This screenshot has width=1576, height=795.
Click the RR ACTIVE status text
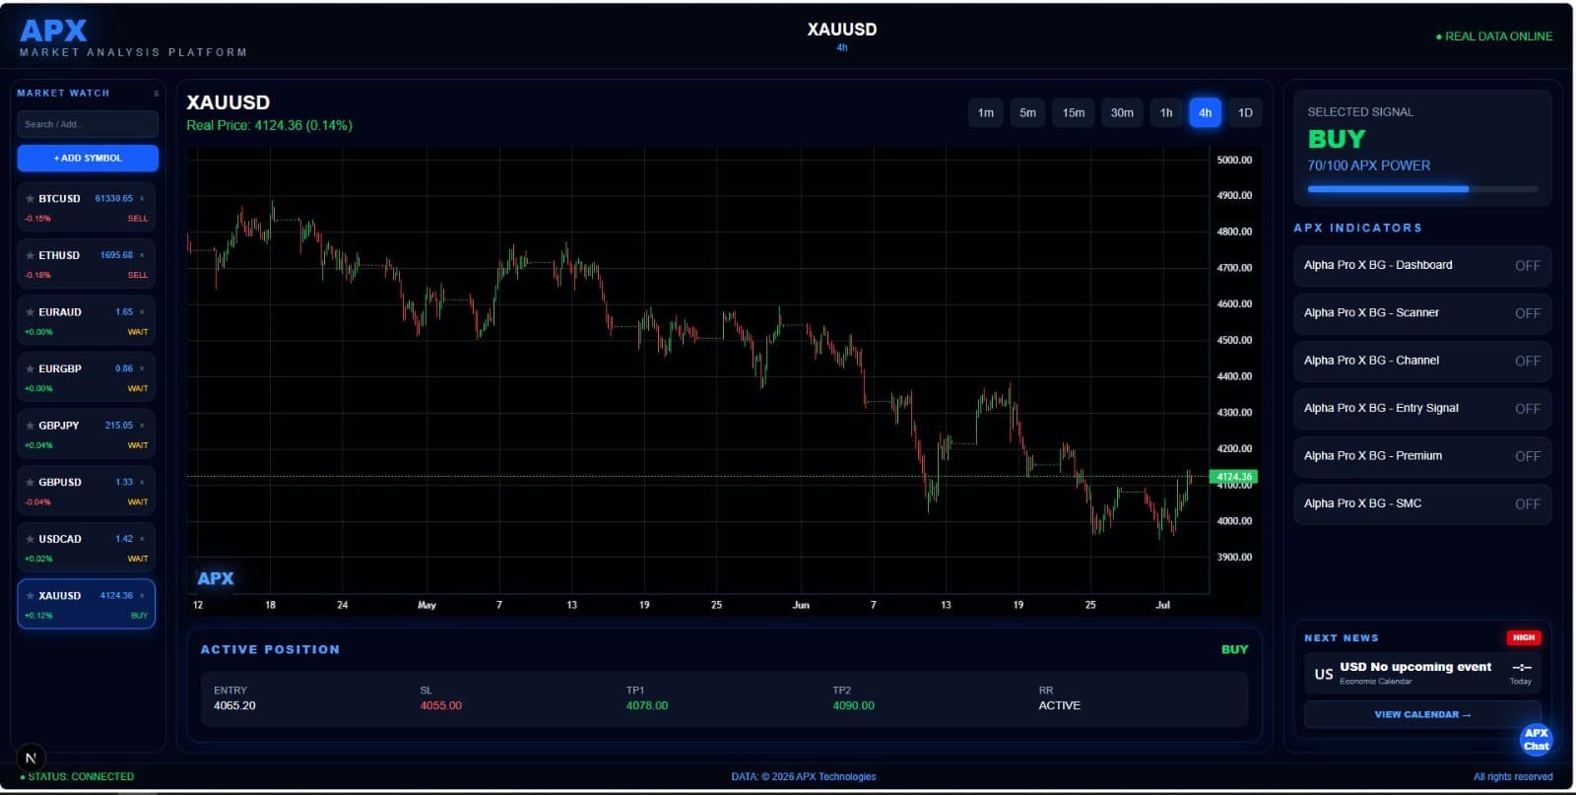[x=1059, y=706]
